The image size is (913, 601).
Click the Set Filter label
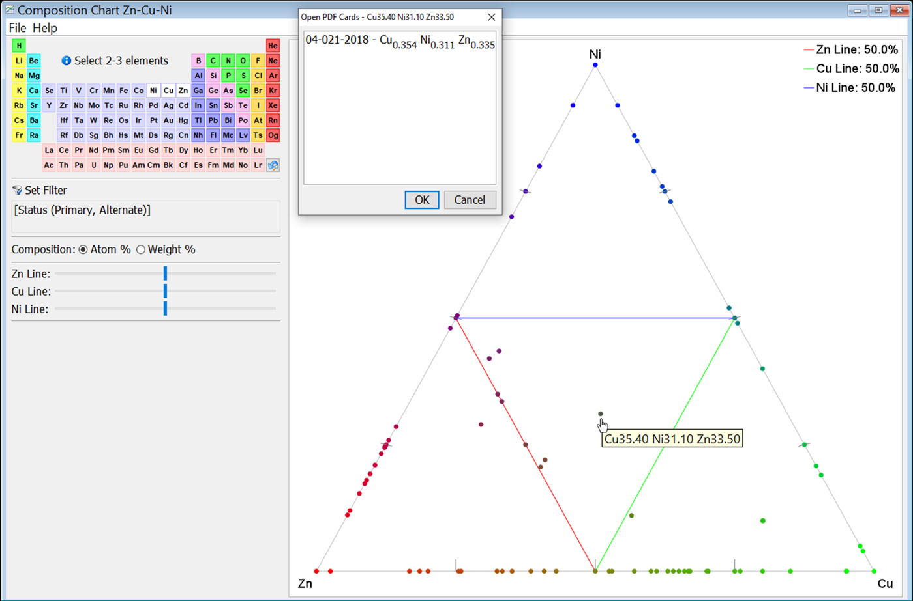click(x=46, y=190)
